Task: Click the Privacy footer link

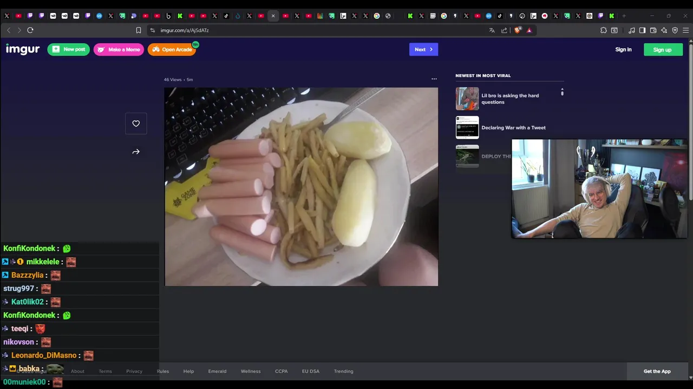Action: pyautogui.click(x=134, y=371)
